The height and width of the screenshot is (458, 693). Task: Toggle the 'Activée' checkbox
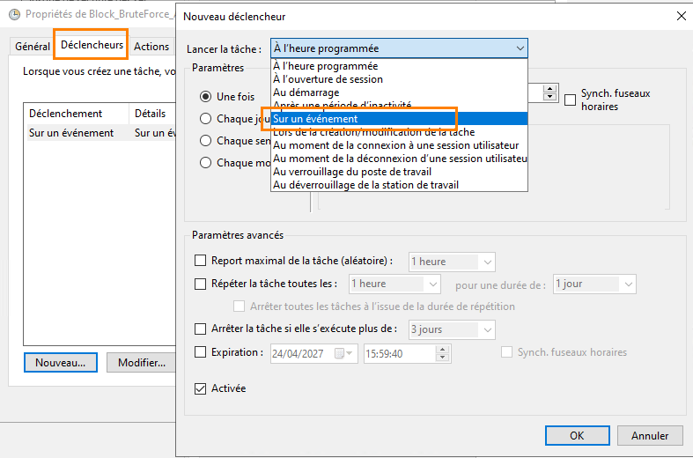[x=200, y=388]
